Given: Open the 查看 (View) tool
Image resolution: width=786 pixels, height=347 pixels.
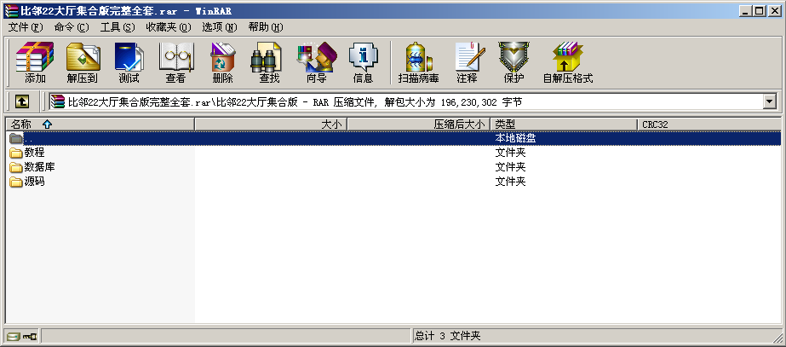Looking at the screenshot, I should 175,62.
